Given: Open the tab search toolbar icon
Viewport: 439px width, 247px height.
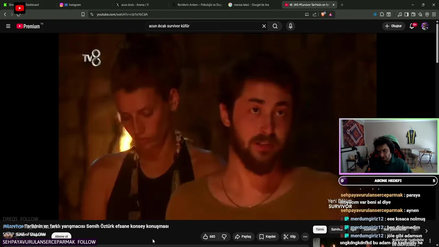Looking at the screenshot, I should (389, 14).
